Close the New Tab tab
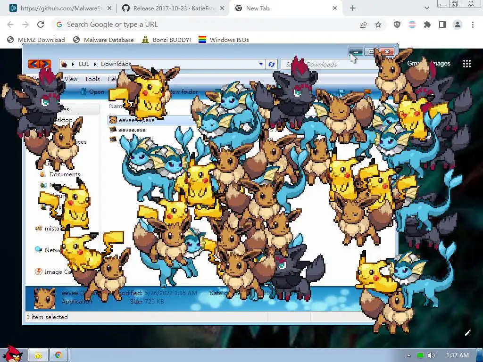Screen dimensions: 483x362 click(335, 8)
